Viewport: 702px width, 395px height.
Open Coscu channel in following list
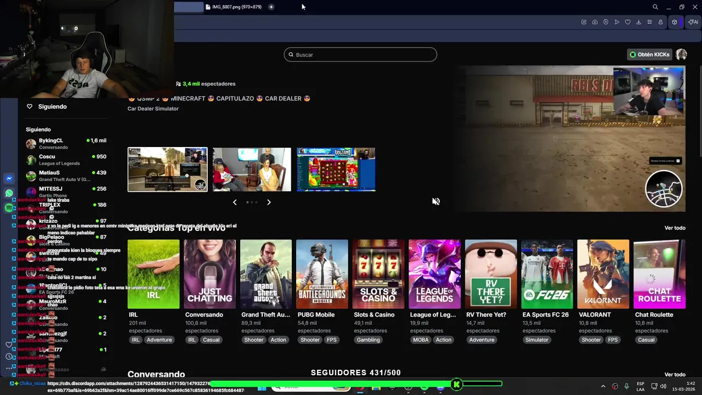tap(66, 160)
